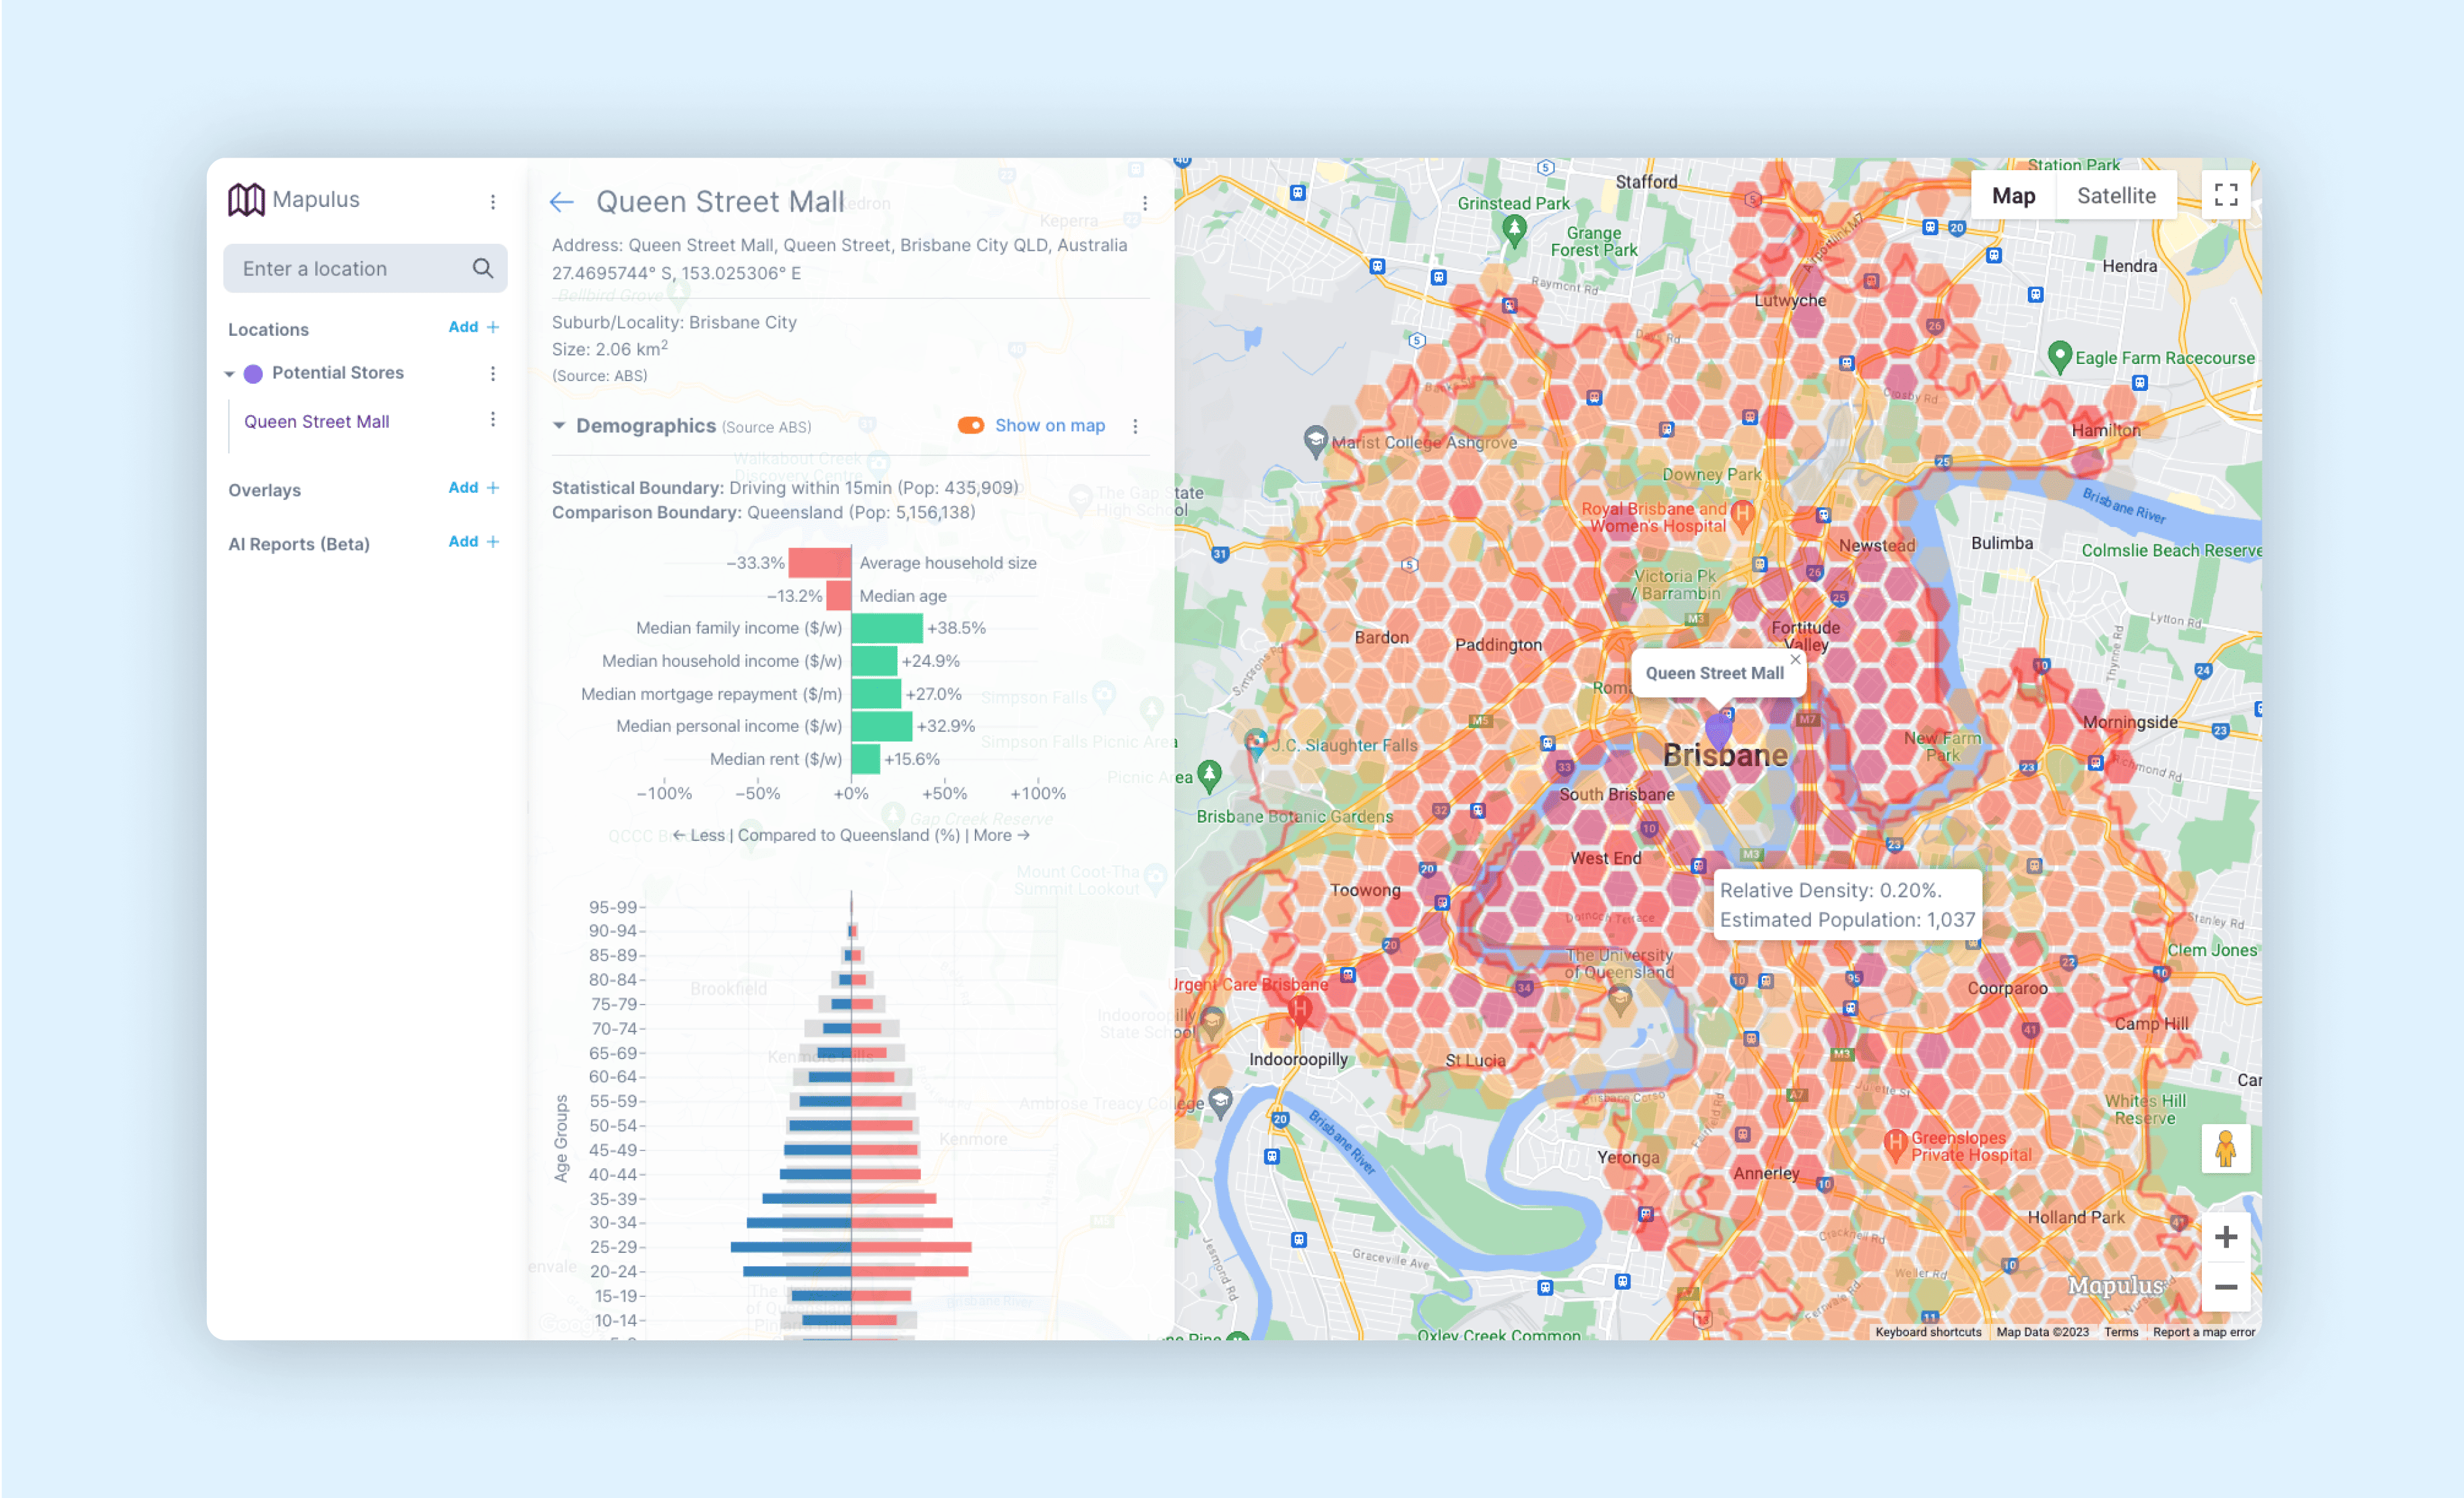Viewport: 2464px width, 1498px height.
Task: Click the search magnifier icon
Action: 483,268
